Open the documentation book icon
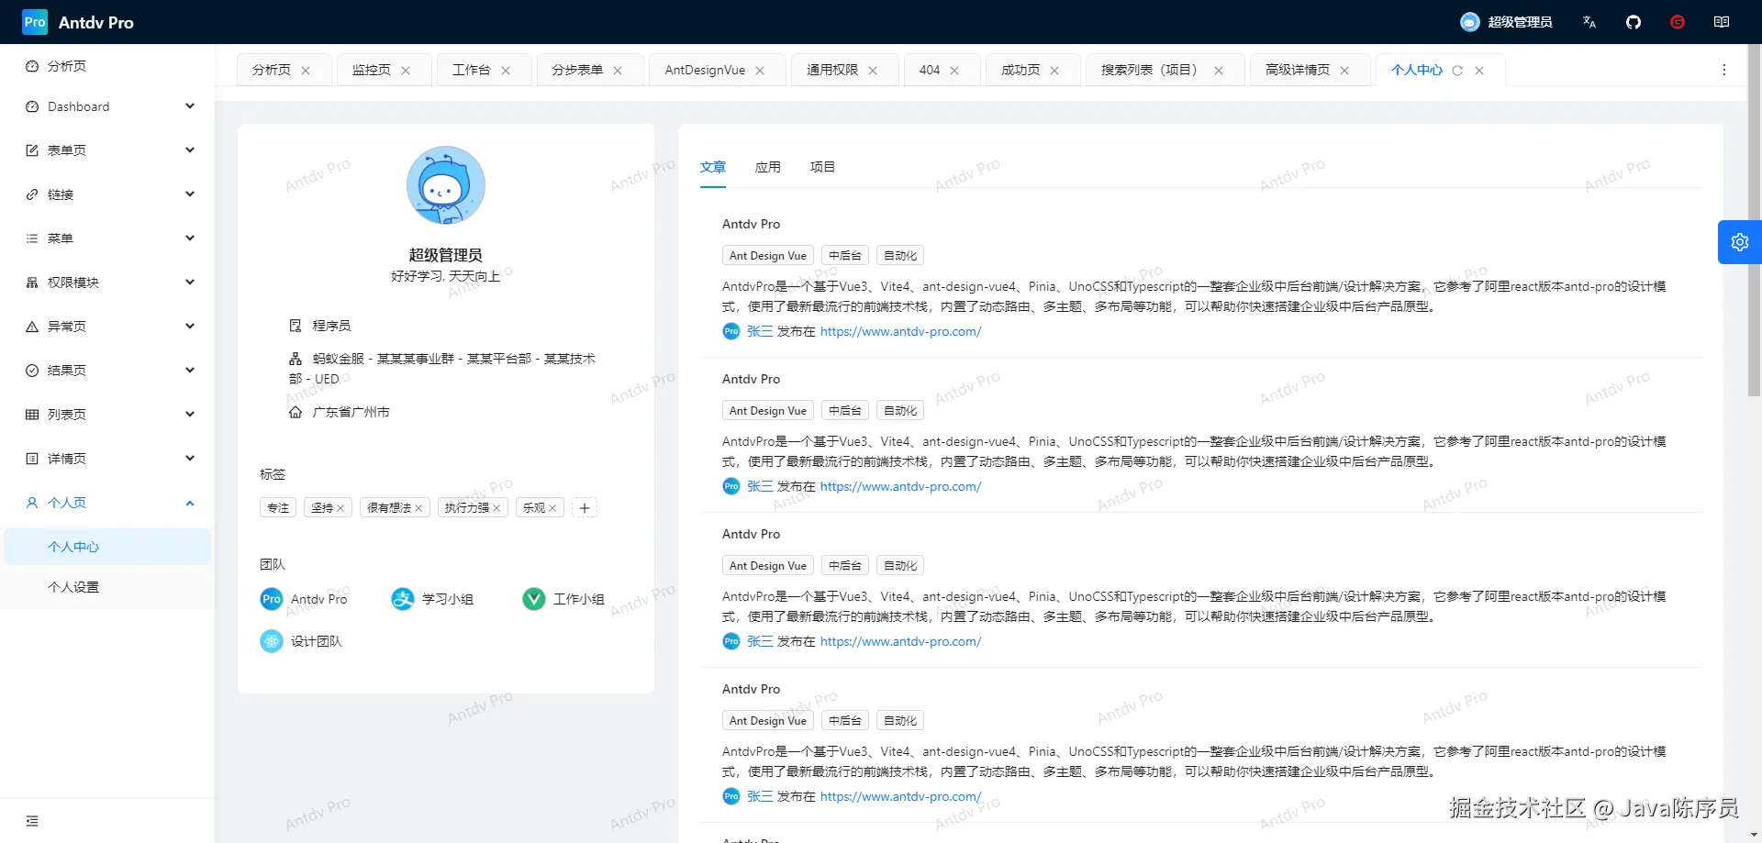Screen dimensions: 1762x843 coord(1722,22)
